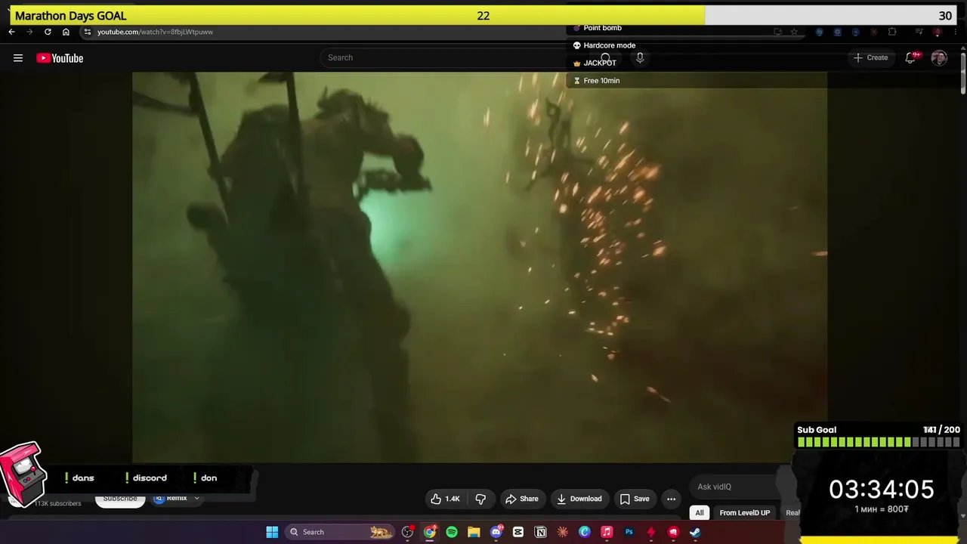Open Notion from the taskbar
Screen dimensions: 967x544
click(x=540, y=532)
